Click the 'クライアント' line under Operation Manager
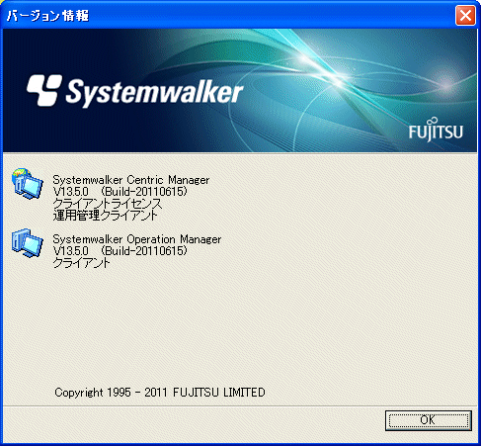 [x=81, y=263]
